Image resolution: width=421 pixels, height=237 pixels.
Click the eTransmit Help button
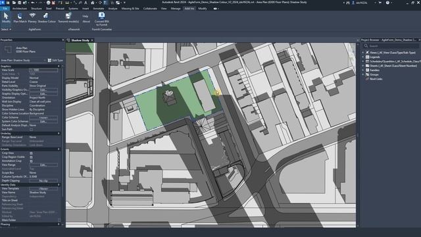tap(85, 16)
